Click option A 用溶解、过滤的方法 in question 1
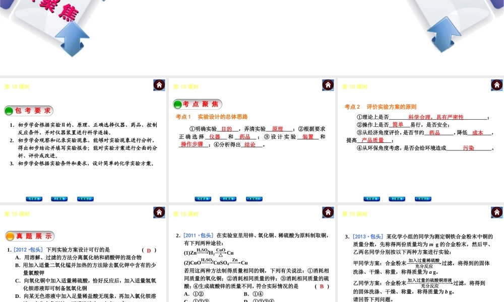This screenshot has width=504, height=302. 79,257
